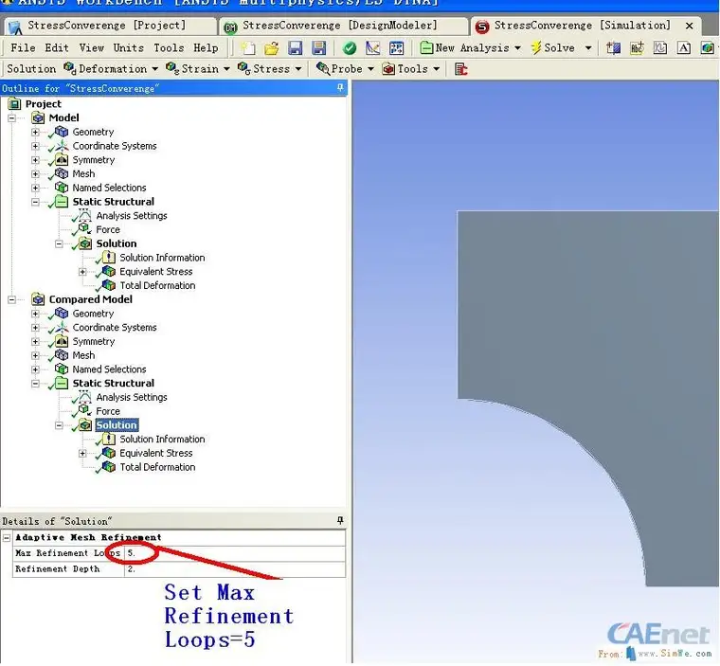Select Total Deformation under Model
Screen dimensions: 720x666
click(x=157, y=285)
